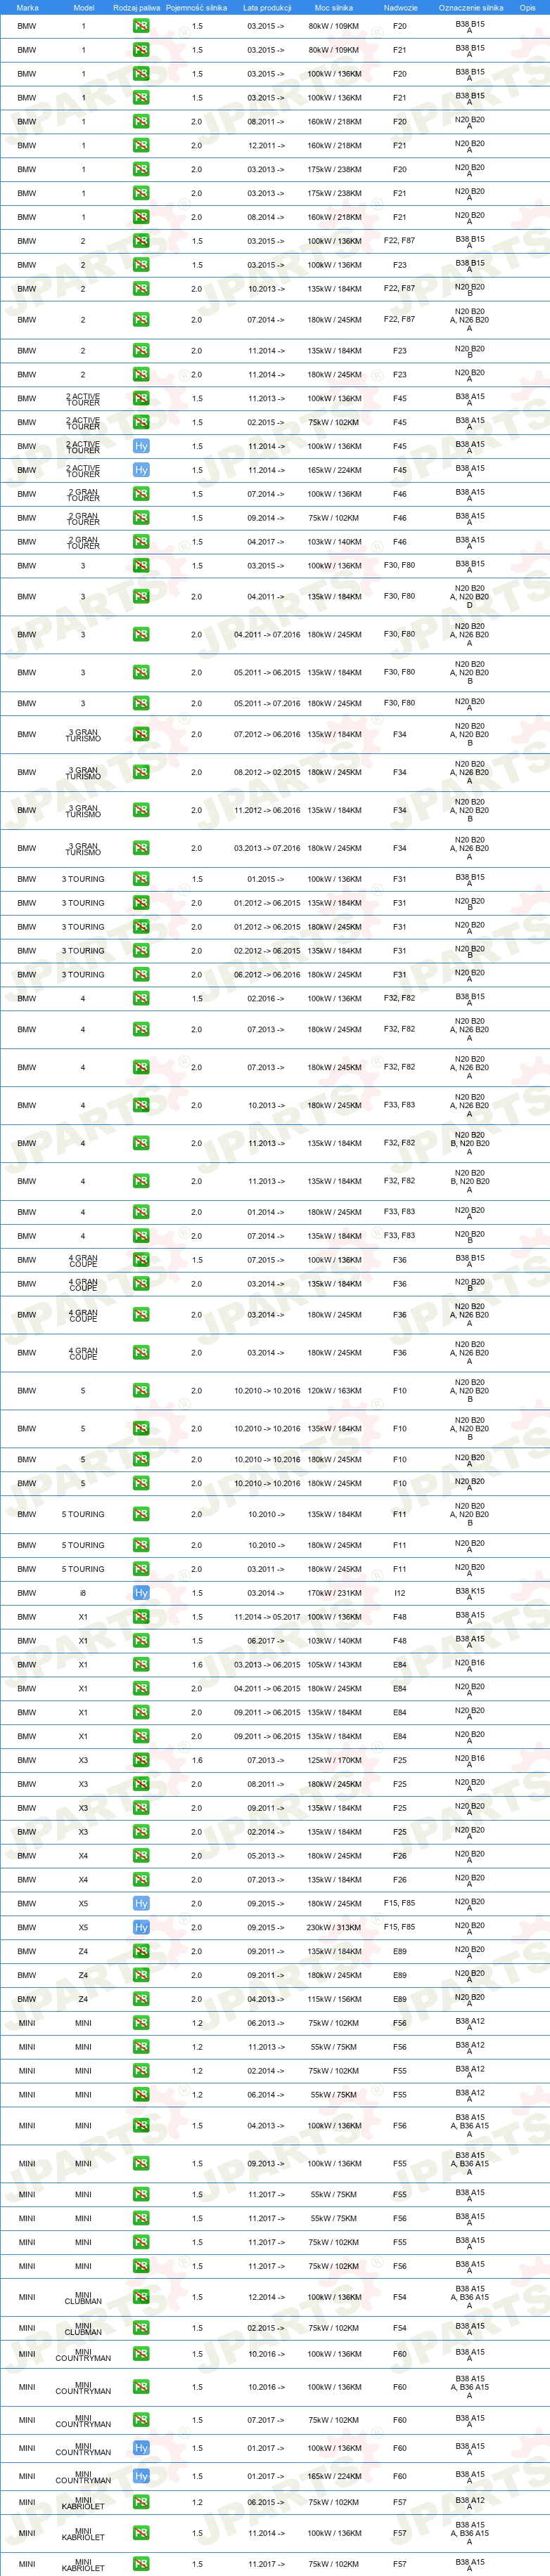Click the 06.2013 -> production date cell

click(x=267, y=2023)
